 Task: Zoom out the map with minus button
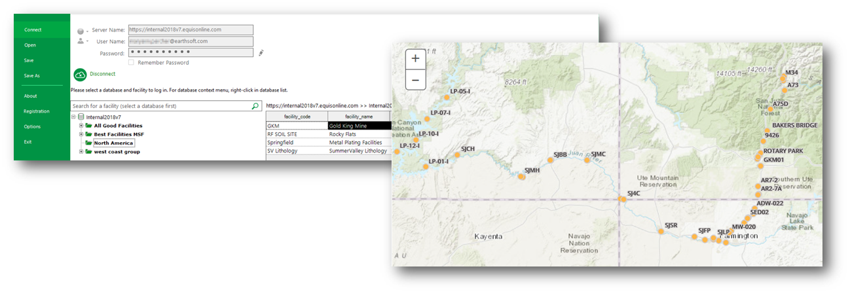point(415,80)
